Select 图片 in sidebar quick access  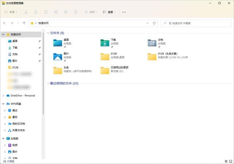click(15, 61)
